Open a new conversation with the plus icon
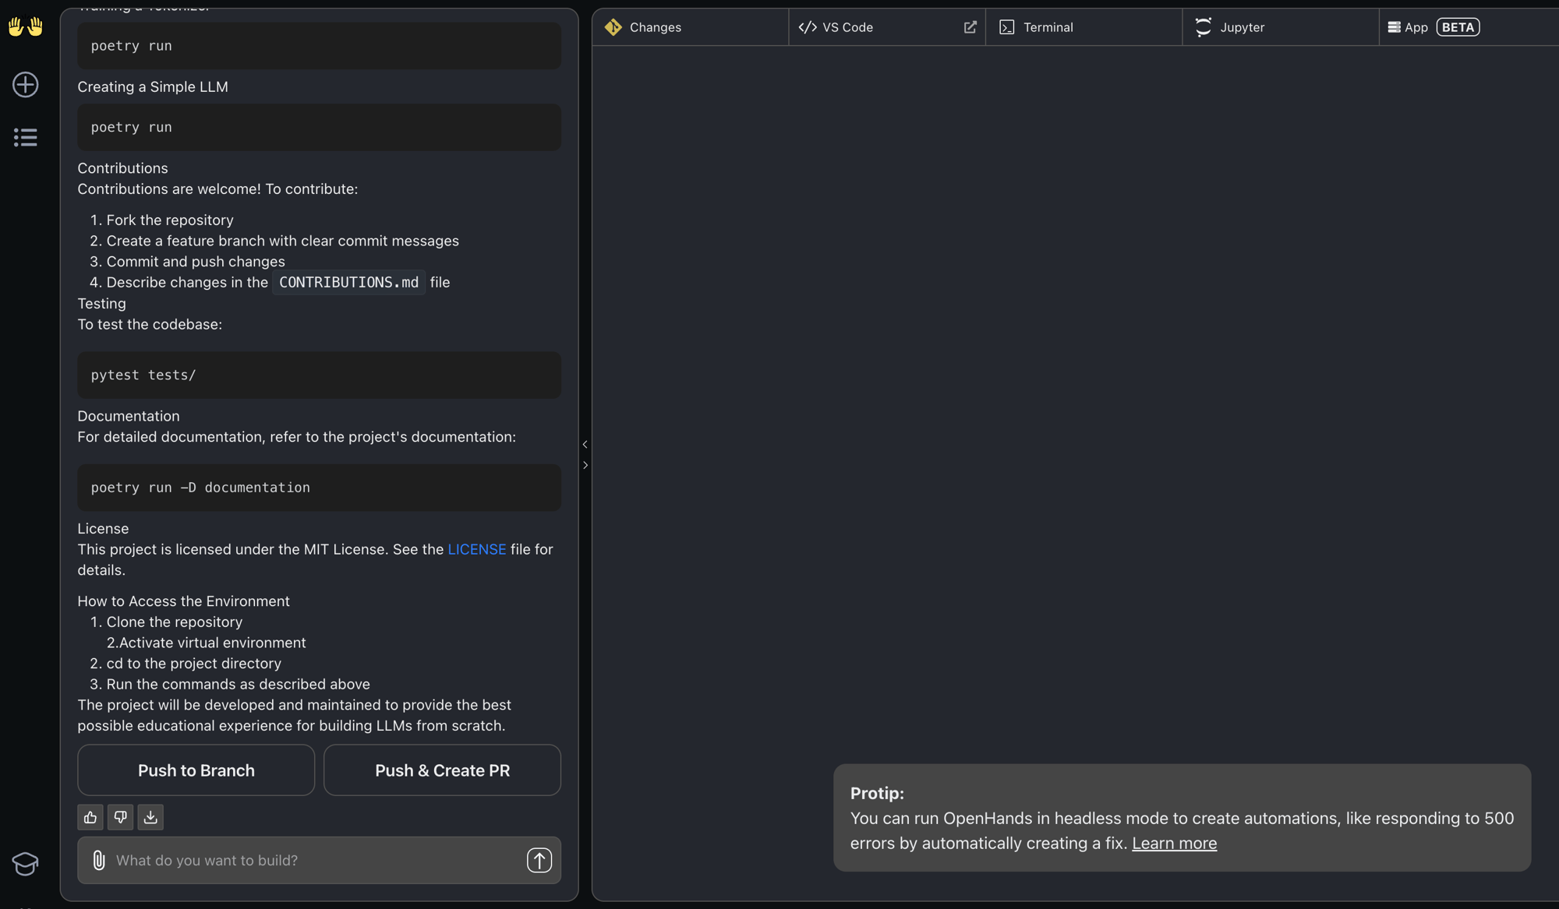 (25, 85)
